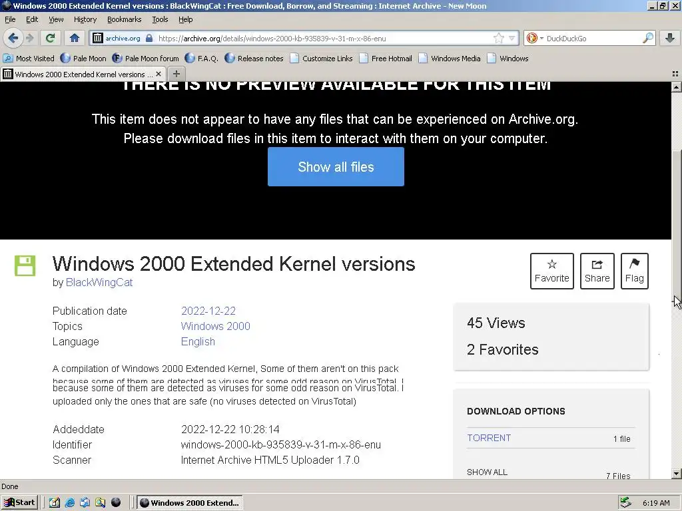Open the Release notes bookmark
This screenshot has width=682, height=511.
click(254, 59)
